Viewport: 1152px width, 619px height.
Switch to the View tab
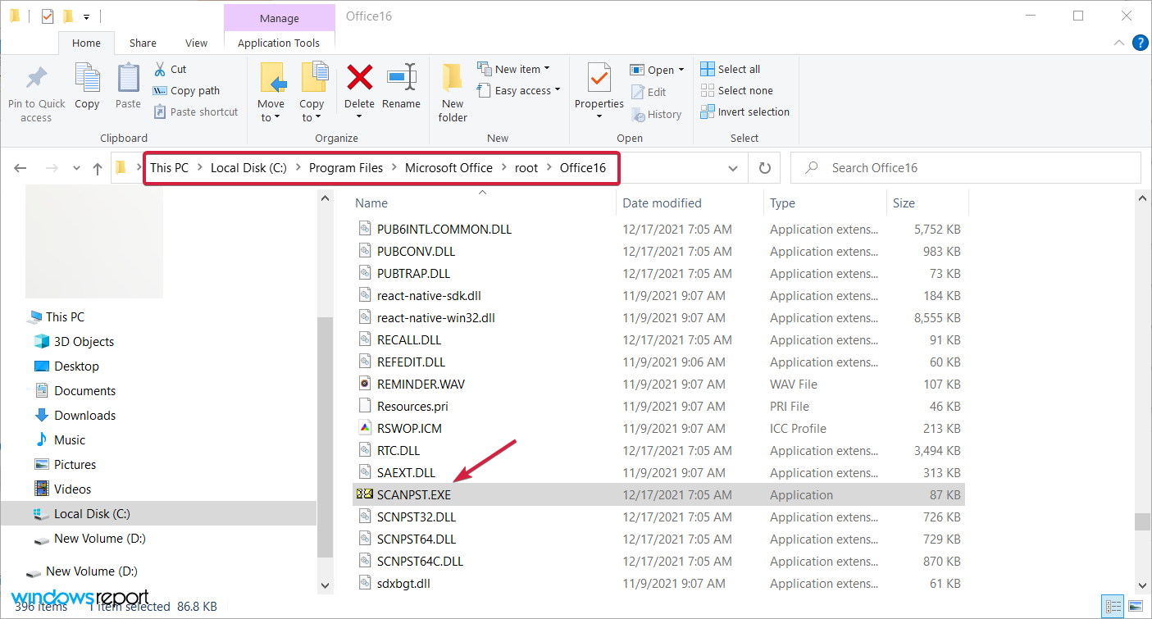197,43
